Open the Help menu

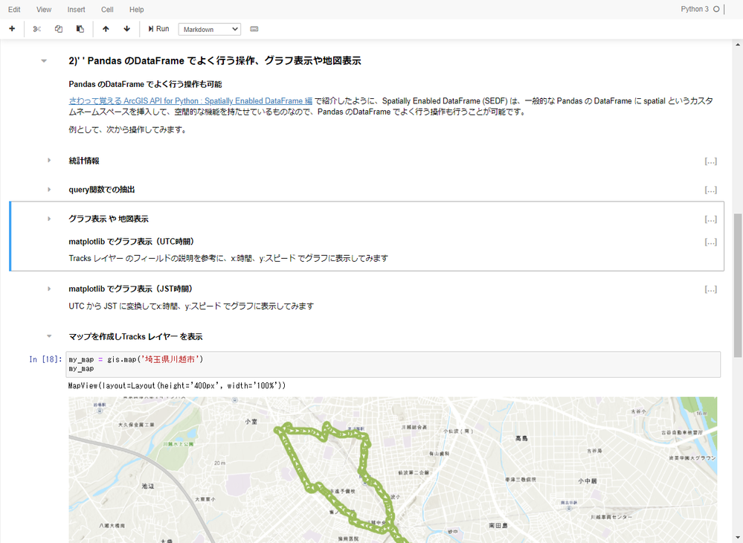tap(136, 10)
